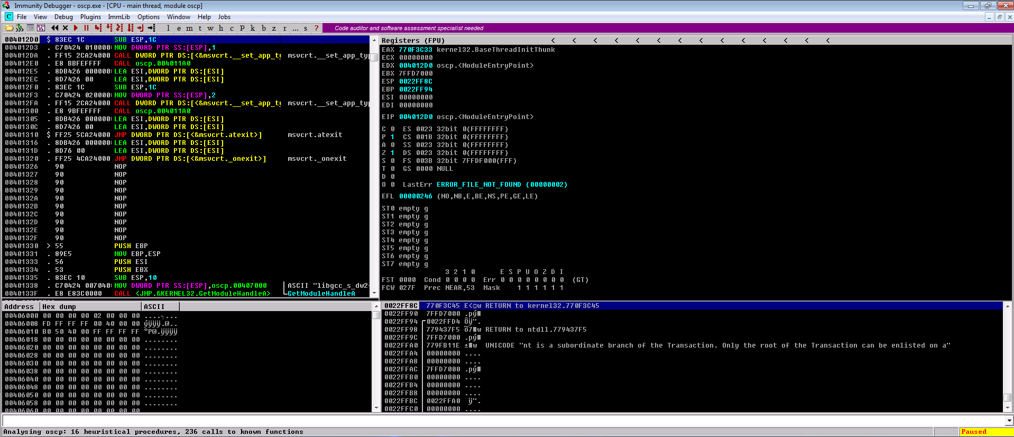Show threads via 't' button
The image size is (1014, 437).
200,28
